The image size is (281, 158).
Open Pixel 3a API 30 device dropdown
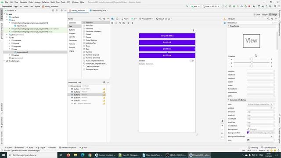[x=211, y=6]
